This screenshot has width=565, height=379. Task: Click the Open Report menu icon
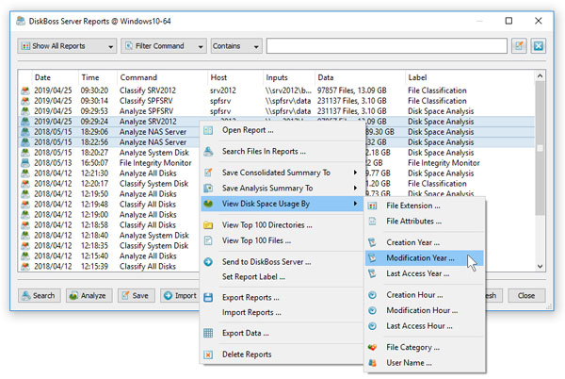pos(208,130)
